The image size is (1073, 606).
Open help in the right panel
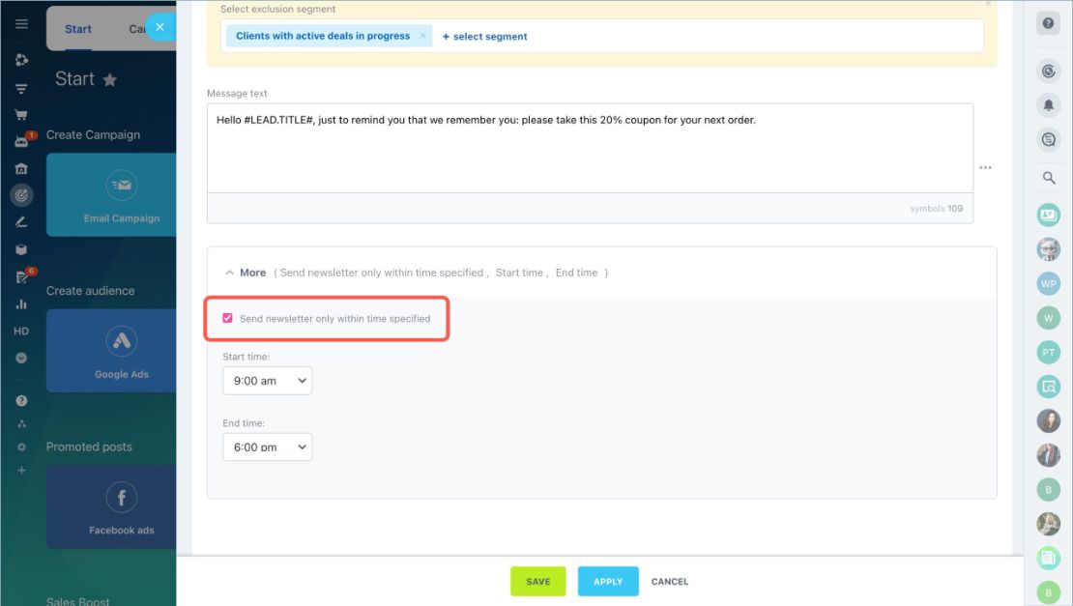point(1048,23)
